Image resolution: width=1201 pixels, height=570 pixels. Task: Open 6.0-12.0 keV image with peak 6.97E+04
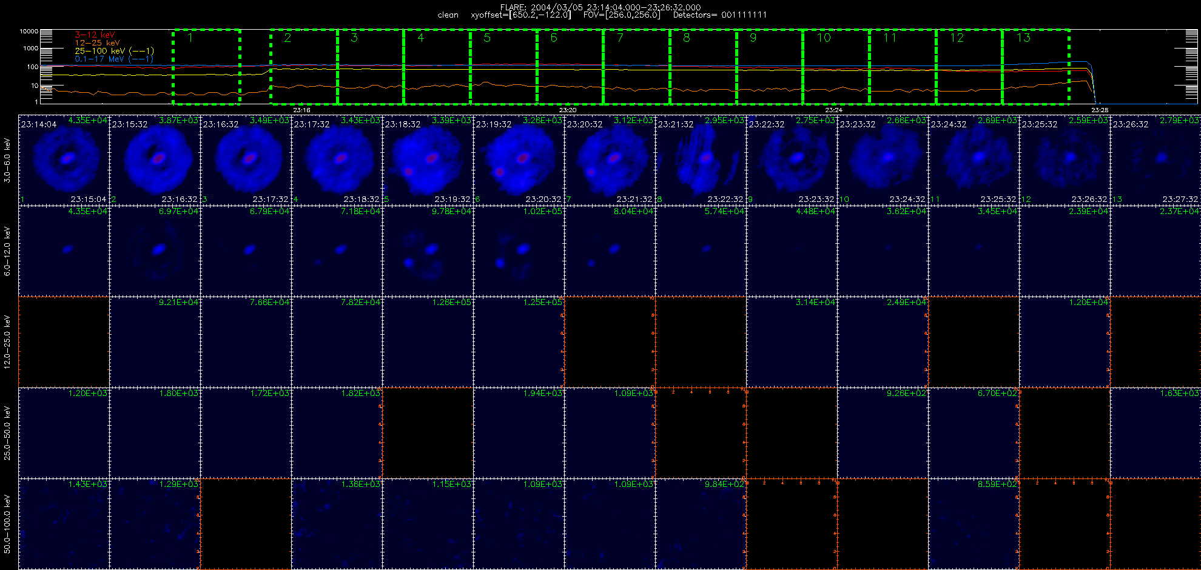(155, 251)
